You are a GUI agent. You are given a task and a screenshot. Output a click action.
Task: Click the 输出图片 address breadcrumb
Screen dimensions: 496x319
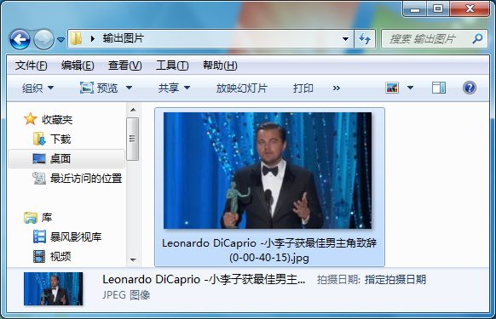point(124,38)
